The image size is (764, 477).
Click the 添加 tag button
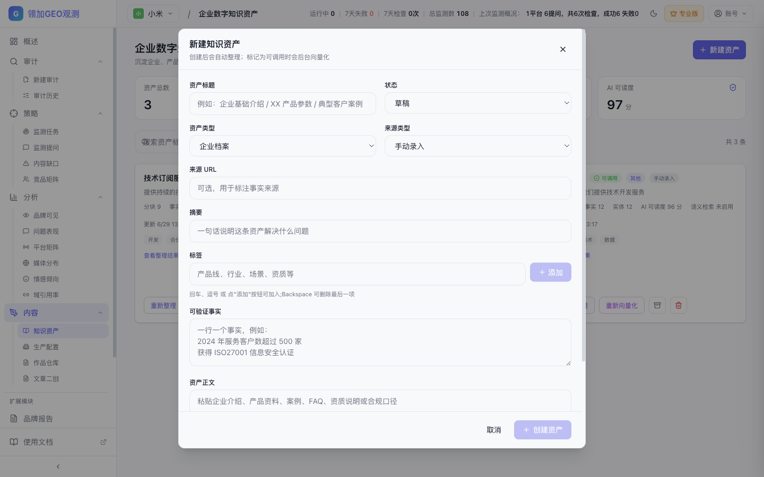click(x=551, y=272)
